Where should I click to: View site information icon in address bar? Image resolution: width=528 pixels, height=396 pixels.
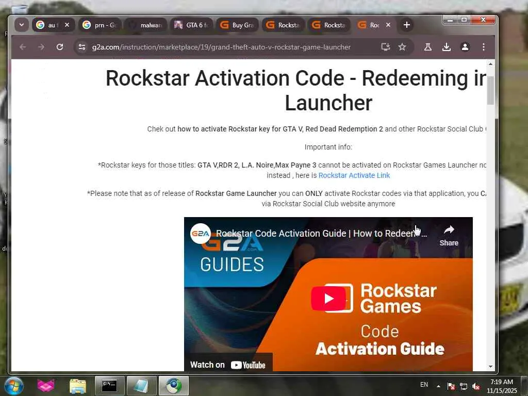[x=82, y=47]
